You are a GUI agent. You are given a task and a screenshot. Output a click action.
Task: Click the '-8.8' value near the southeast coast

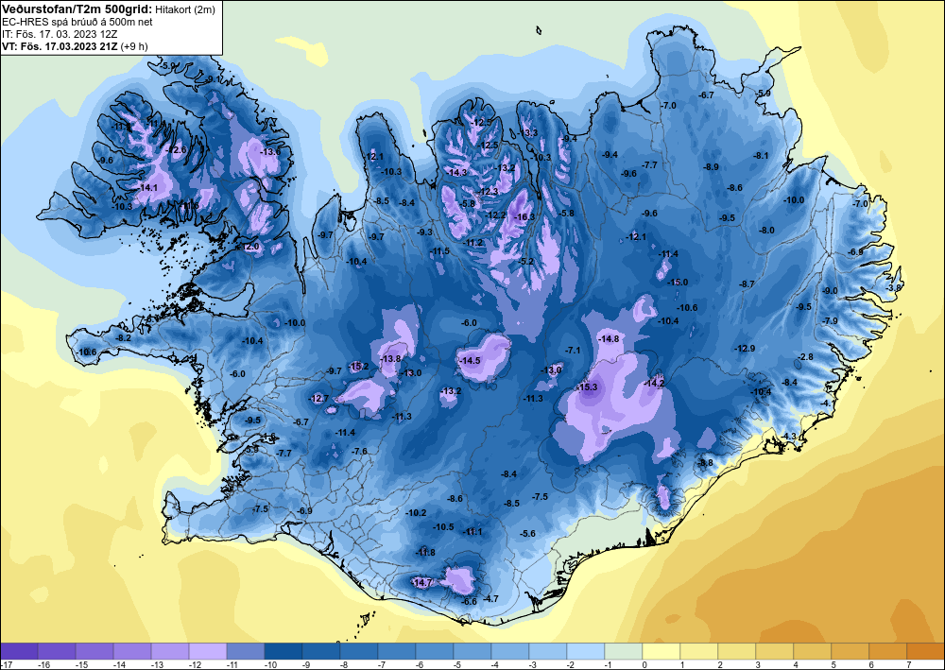point(705,462)
